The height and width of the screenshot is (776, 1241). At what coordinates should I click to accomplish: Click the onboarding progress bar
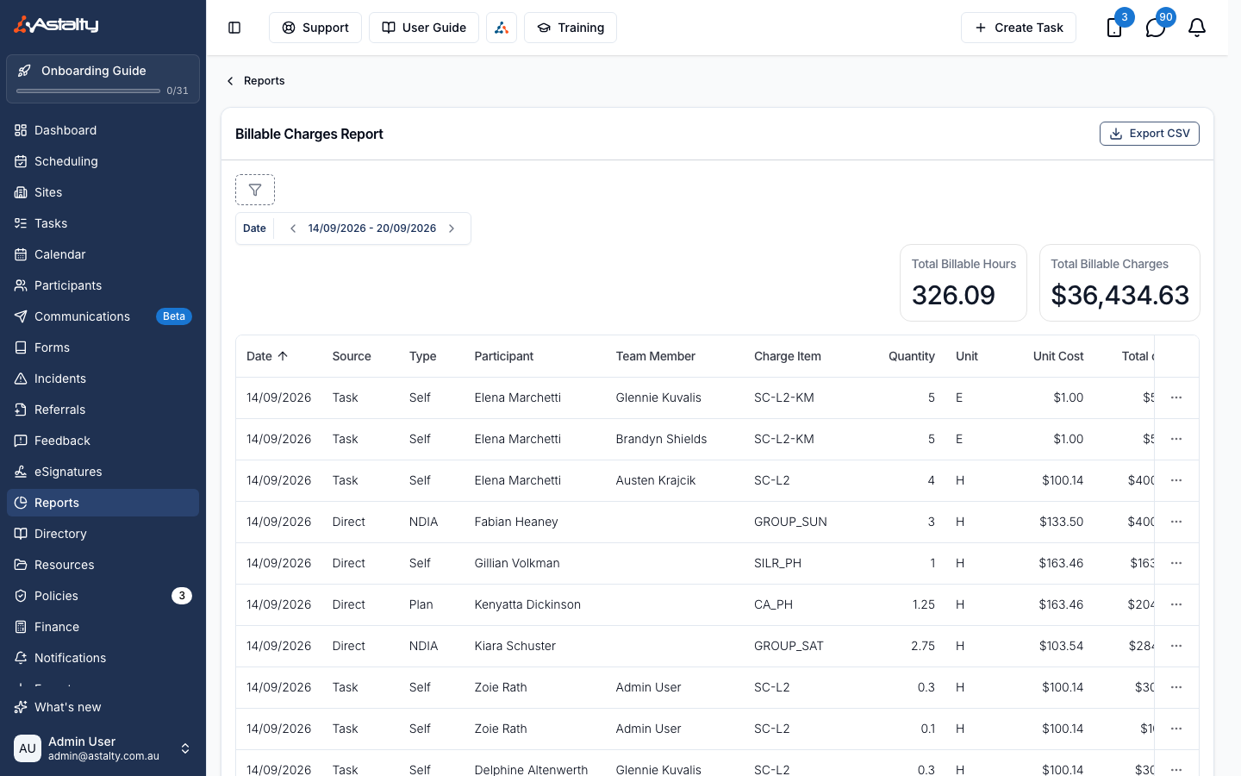coord(88,91)
